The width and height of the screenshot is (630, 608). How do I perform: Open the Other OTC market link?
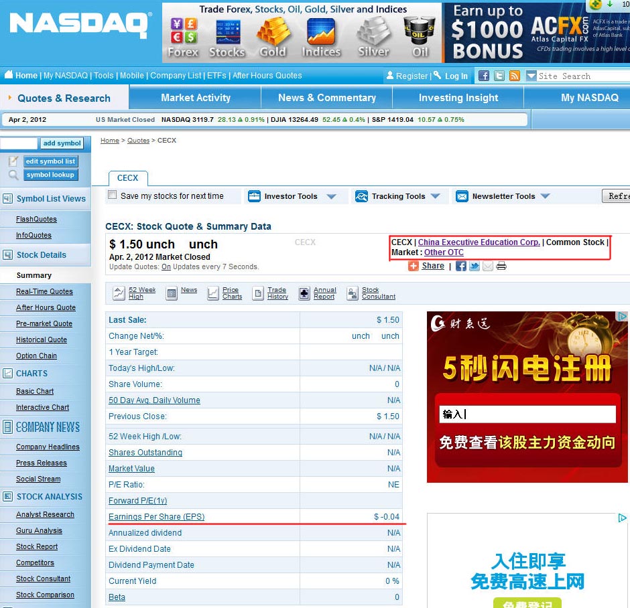tap(444, 252)
